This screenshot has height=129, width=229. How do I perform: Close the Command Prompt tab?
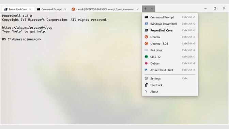(x=65, y=9)
